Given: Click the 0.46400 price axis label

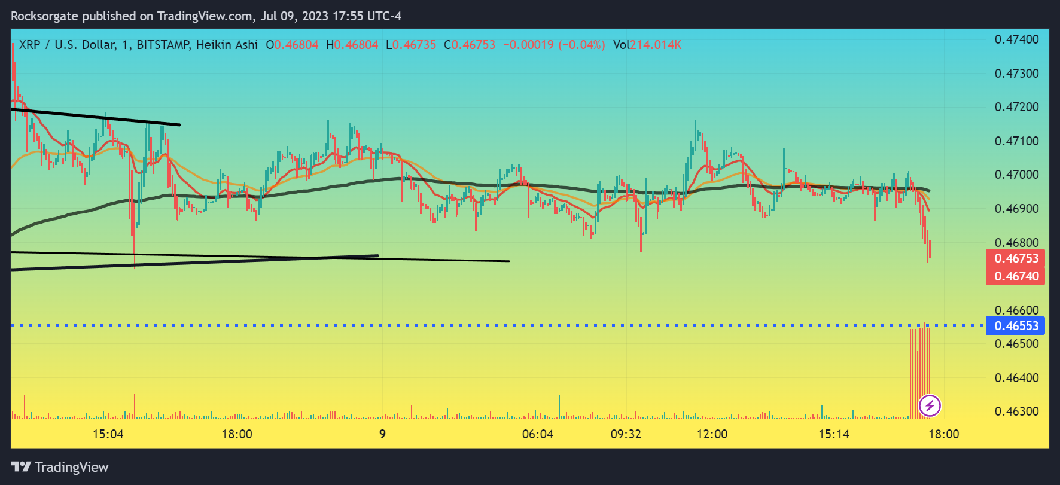Looking at the screenshot, I should pos(1016,378).
